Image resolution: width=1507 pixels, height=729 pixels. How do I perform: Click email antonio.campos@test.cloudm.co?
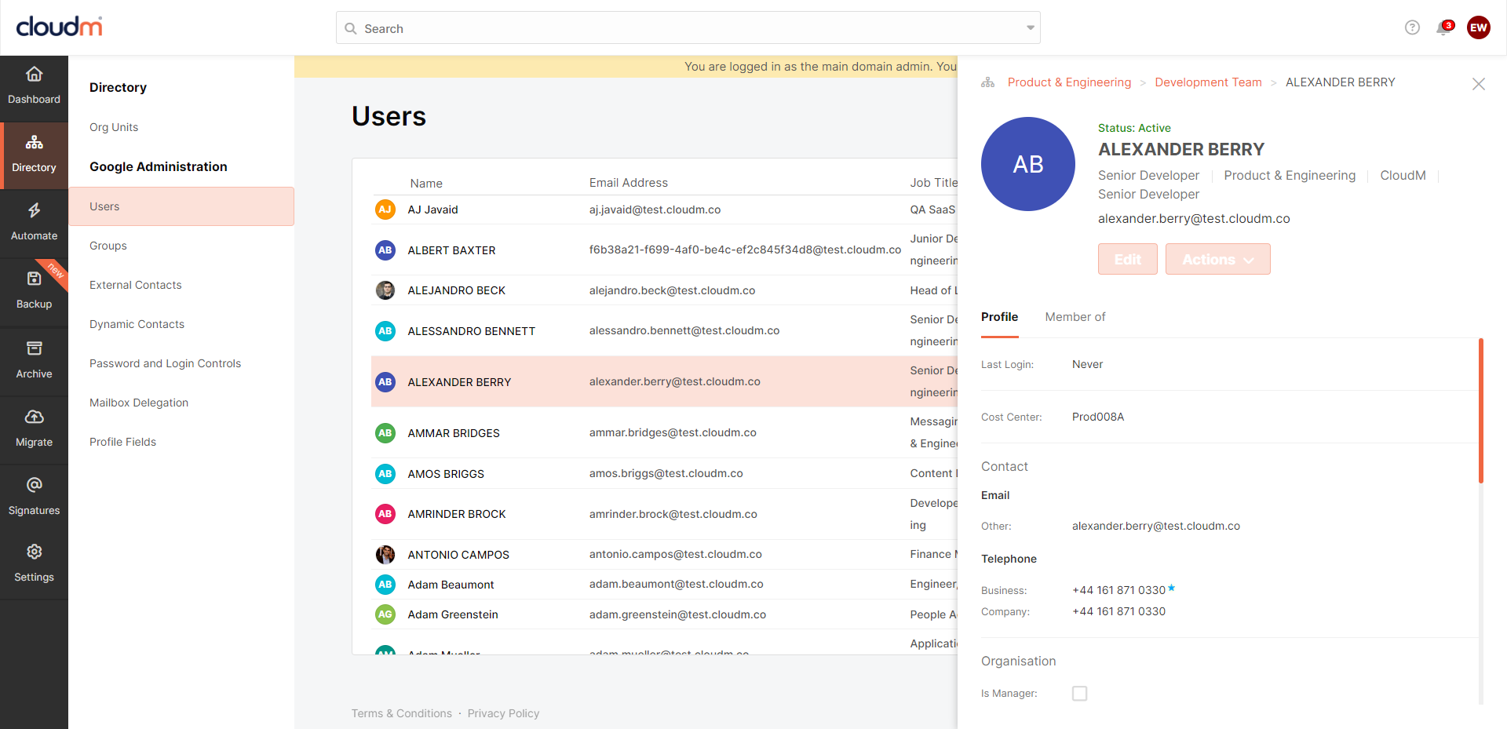coord(675,554)
